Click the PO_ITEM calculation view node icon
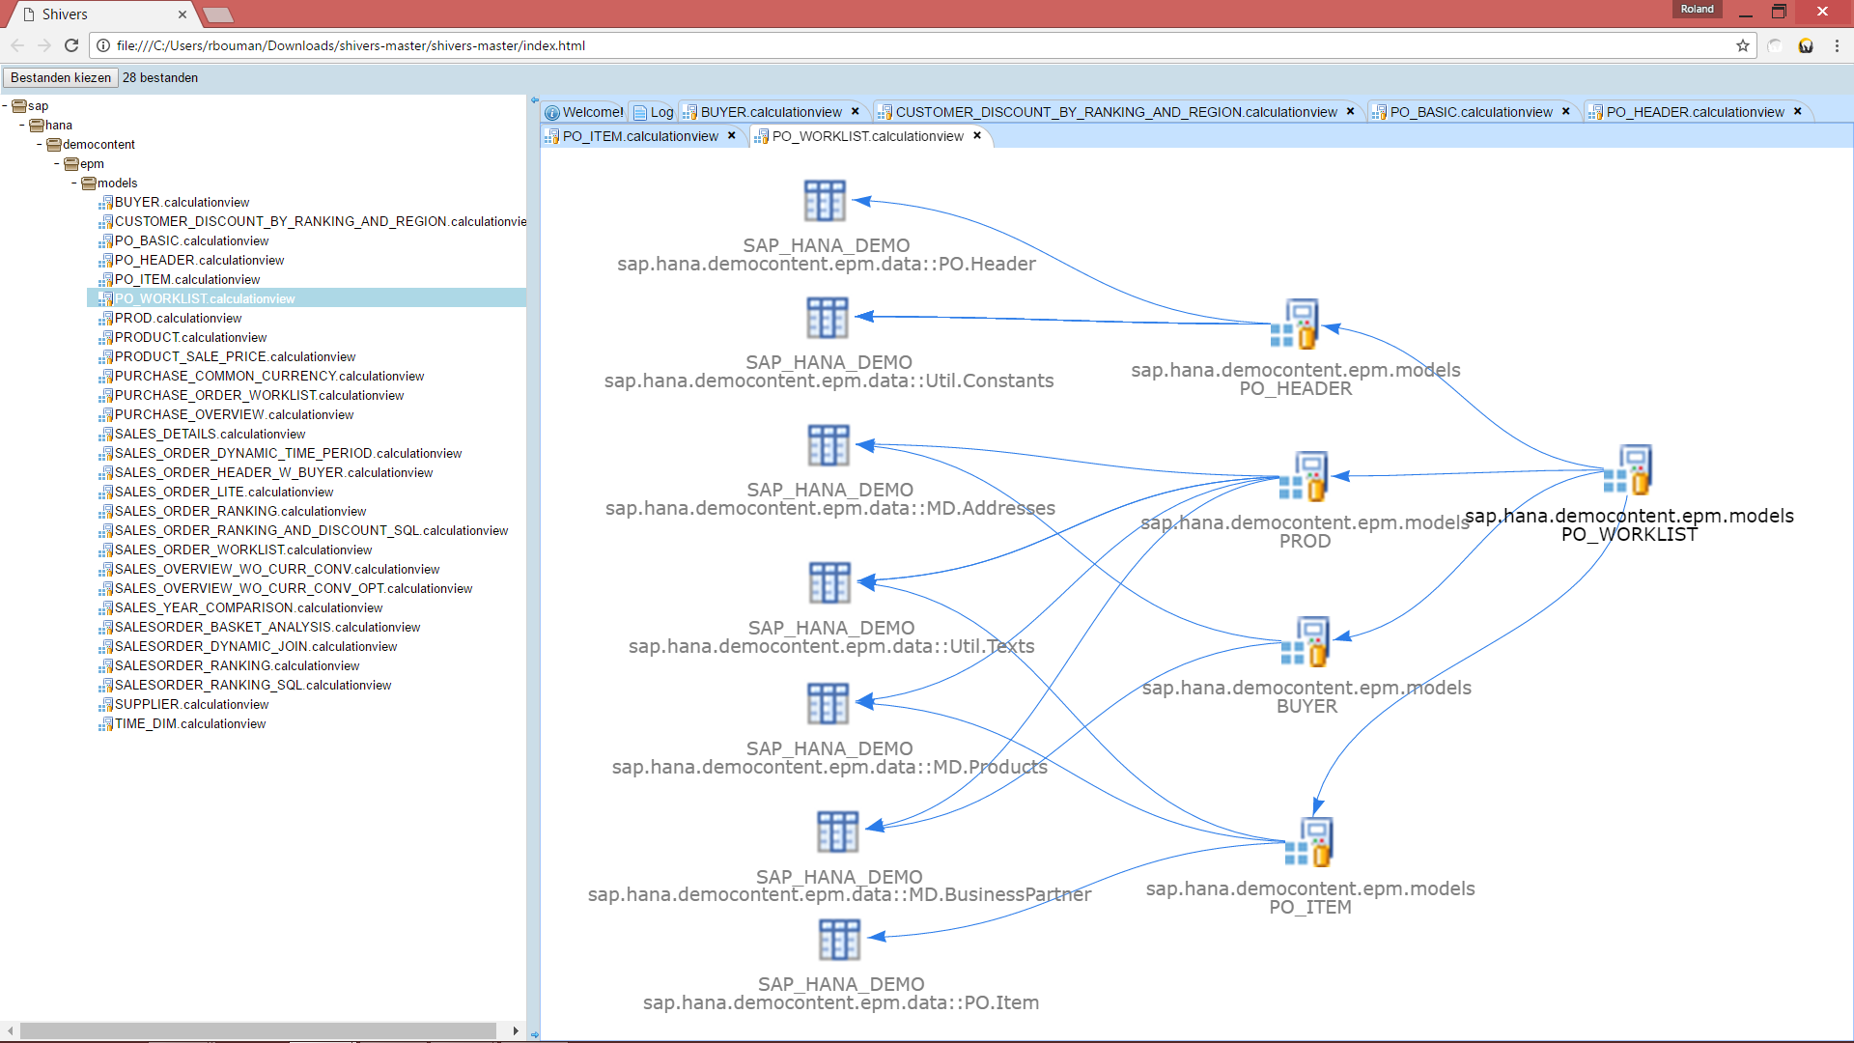 [x=1309, y=842]
